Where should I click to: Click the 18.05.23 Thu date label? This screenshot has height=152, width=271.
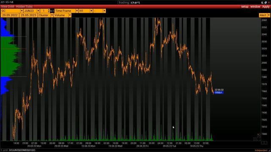(196, 146)
